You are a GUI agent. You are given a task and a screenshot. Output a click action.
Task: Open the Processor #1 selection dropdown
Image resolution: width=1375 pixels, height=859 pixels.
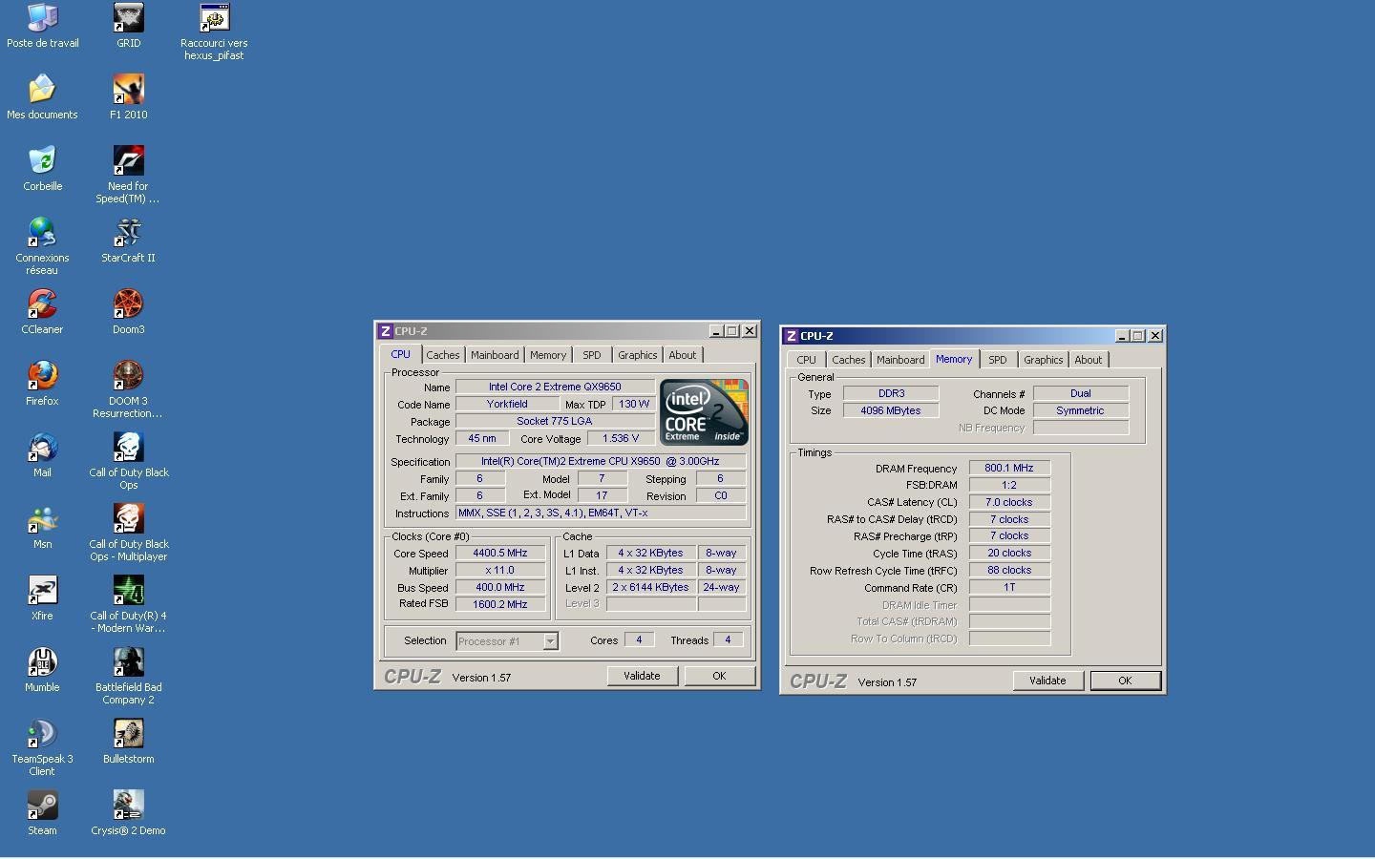click(507, 641)
